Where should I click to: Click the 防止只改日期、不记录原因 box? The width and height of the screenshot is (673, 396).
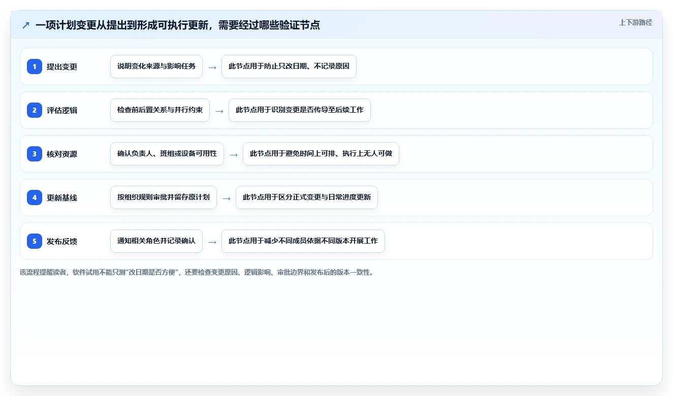coord(289,67)
